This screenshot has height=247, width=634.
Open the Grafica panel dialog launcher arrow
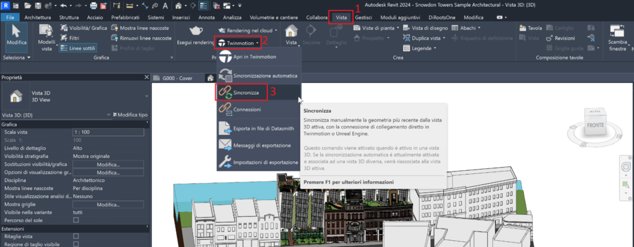point(172,58)
